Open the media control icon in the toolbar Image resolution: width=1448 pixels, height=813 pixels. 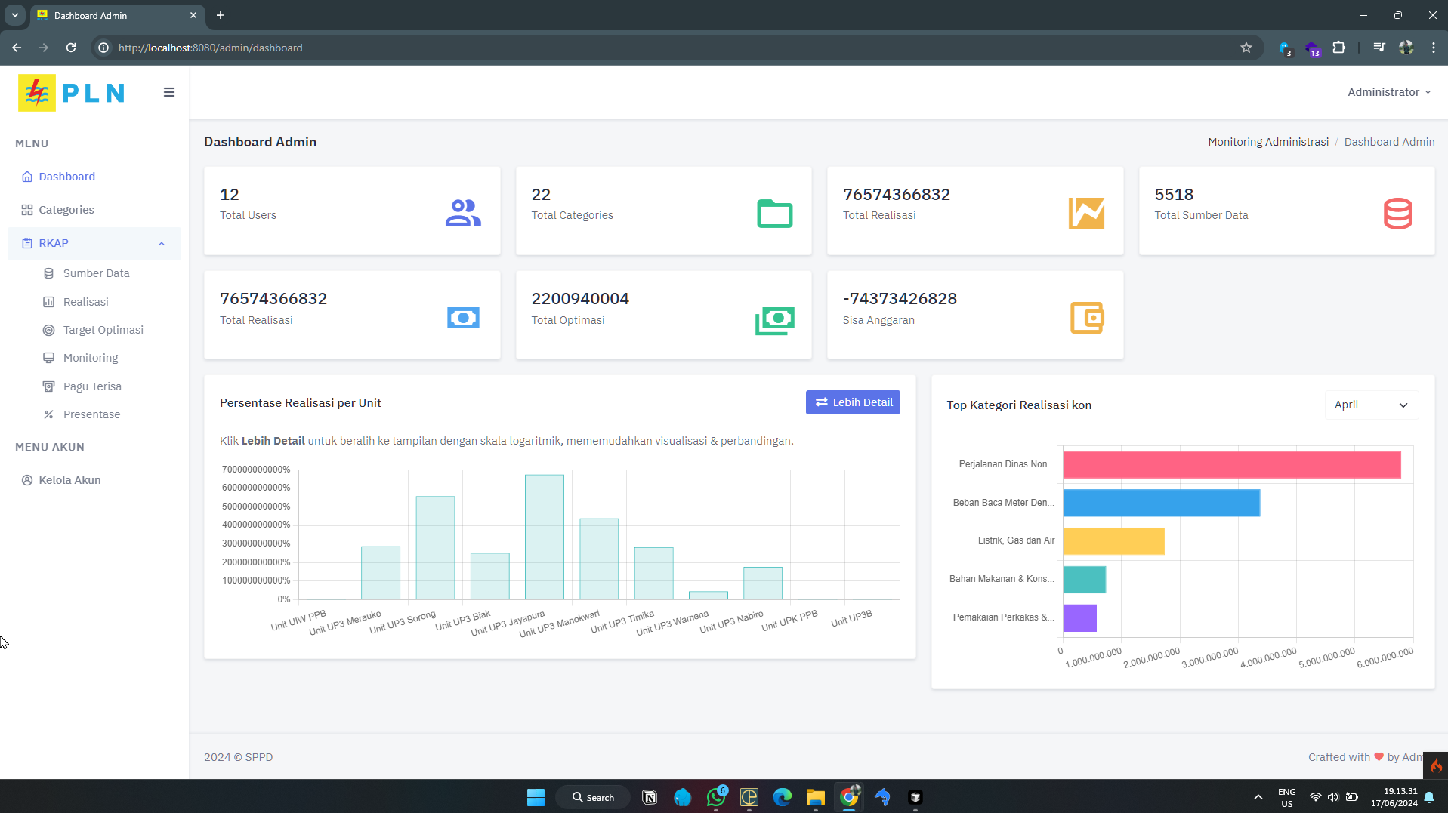[1379, 48]
